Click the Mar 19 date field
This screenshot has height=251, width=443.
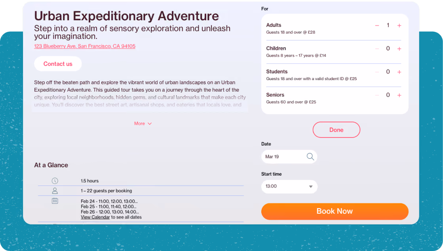(289, 157)
